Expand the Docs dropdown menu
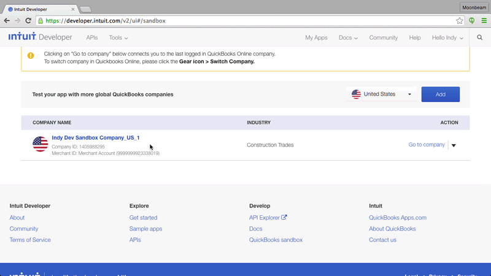491x276 pixels. point(348,37)
